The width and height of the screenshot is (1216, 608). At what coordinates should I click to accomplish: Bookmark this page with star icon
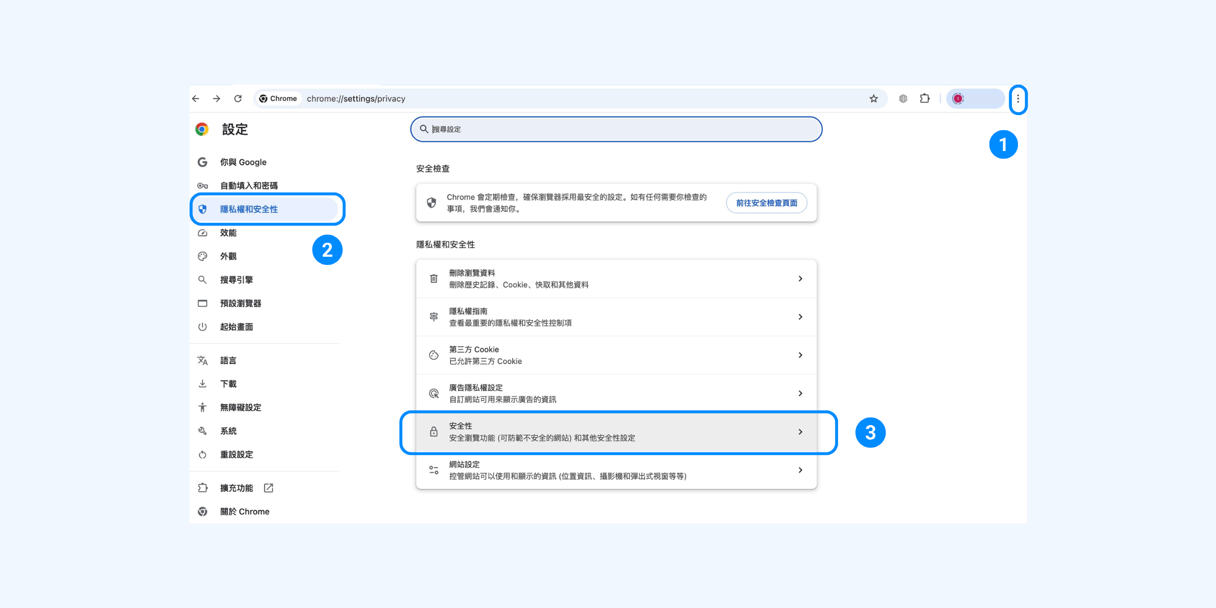(x=873, y=99)
